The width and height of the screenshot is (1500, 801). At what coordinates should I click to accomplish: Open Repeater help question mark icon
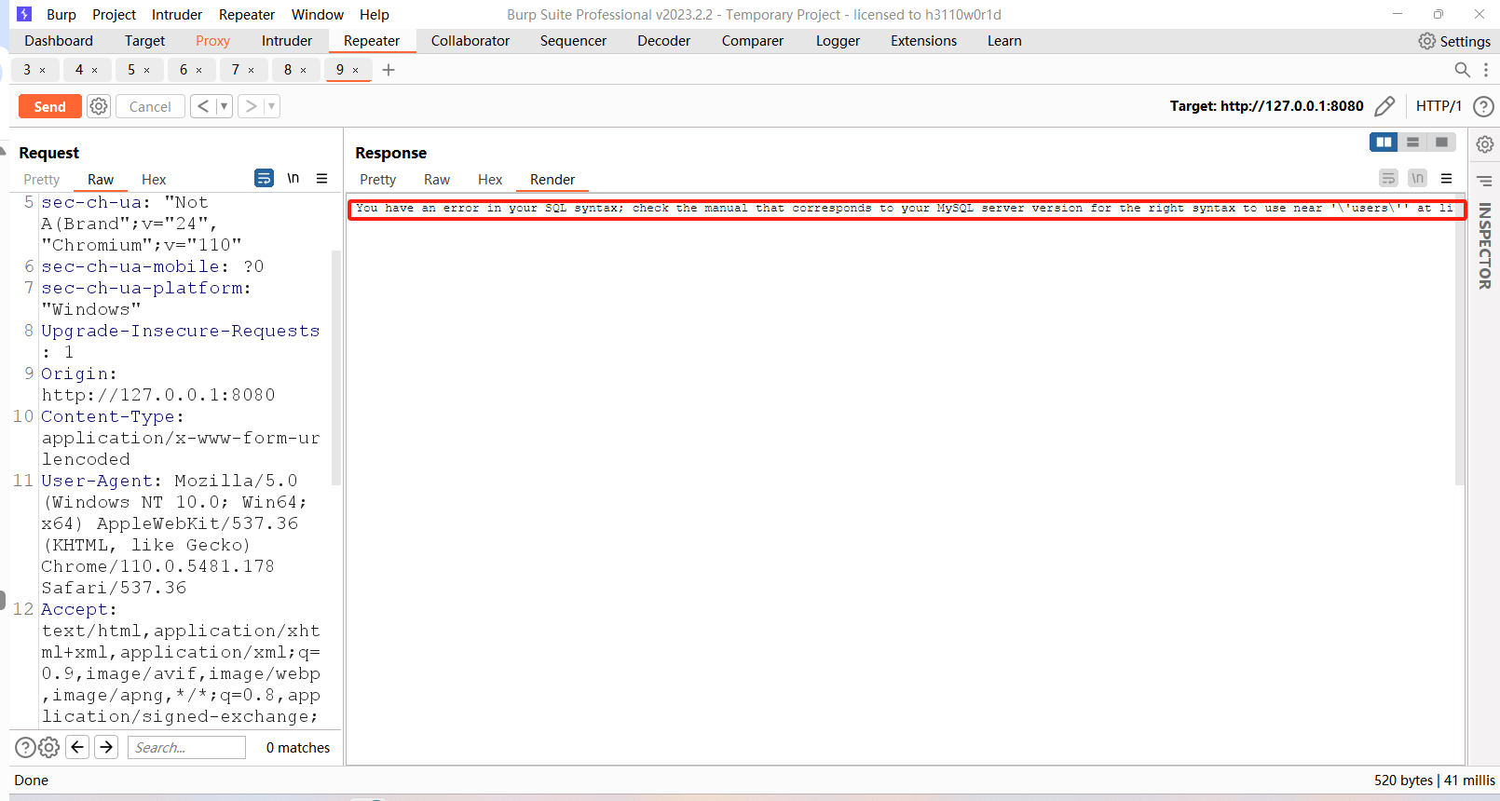coord(1484,106)
